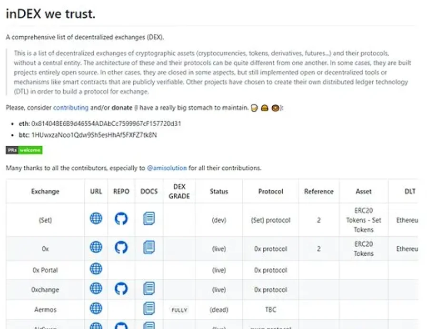Open the @amisolution profile link
Image resolution: width=427 pixels, height=329 pixels.
(167, 168)
